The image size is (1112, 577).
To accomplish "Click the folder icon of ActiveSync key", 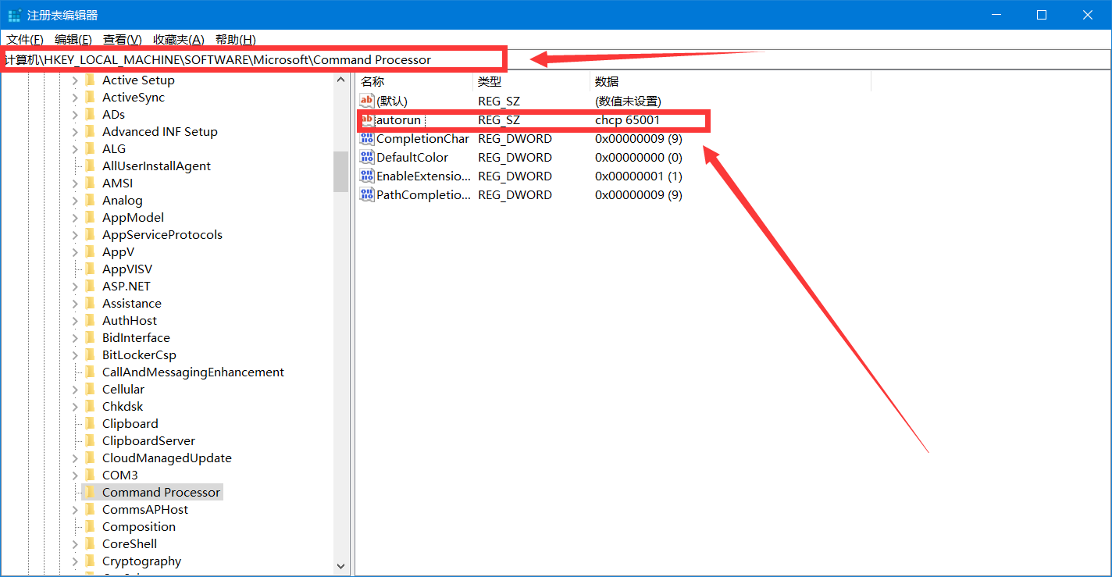I will point(90,97).
